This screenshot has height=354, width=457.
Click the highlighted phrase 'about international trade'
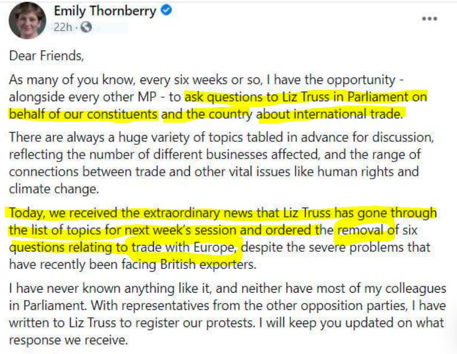[x=330, y=114]
